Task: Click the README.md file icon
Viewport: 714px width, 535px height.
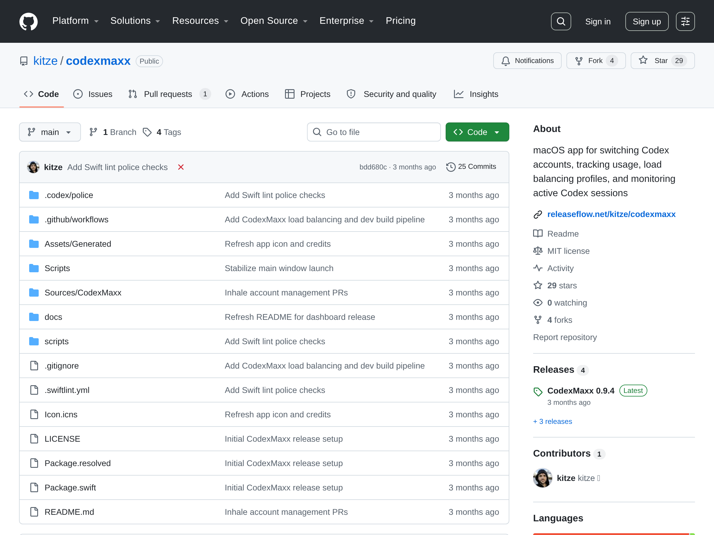Action: 34,512
